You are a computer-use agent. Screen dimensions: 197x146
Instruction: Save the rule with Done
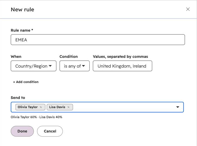[x=22, y=131]
